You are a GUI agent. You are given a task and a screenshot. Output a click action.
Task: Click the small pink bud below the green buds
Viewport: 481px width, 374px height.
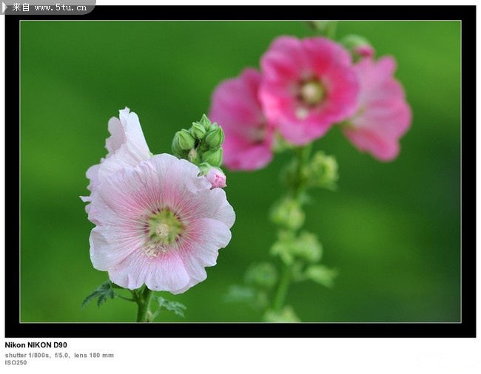coord(215,177)
